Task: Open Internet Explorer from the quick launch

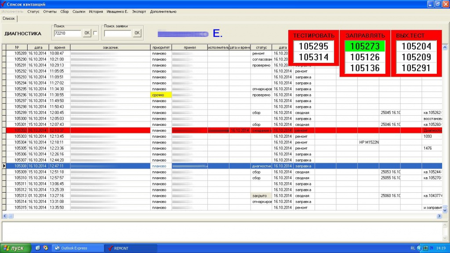Action: [38, 248]
